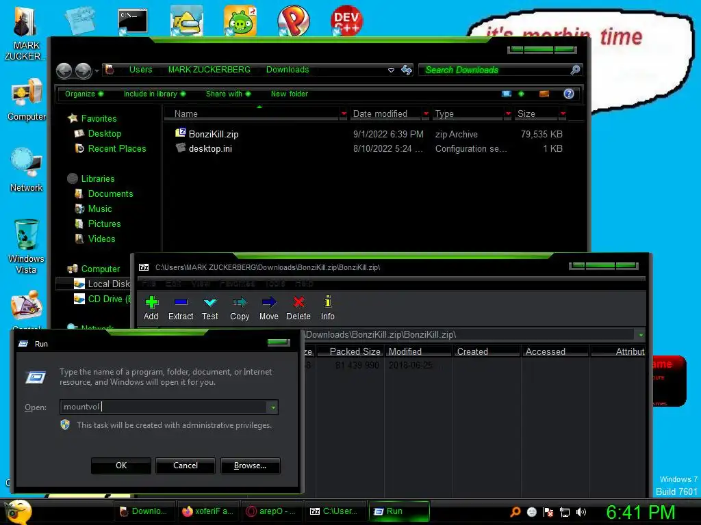Switch to the Opera taskbar button
This screenshot has width=701, height=525.
(x=272, y=511)
